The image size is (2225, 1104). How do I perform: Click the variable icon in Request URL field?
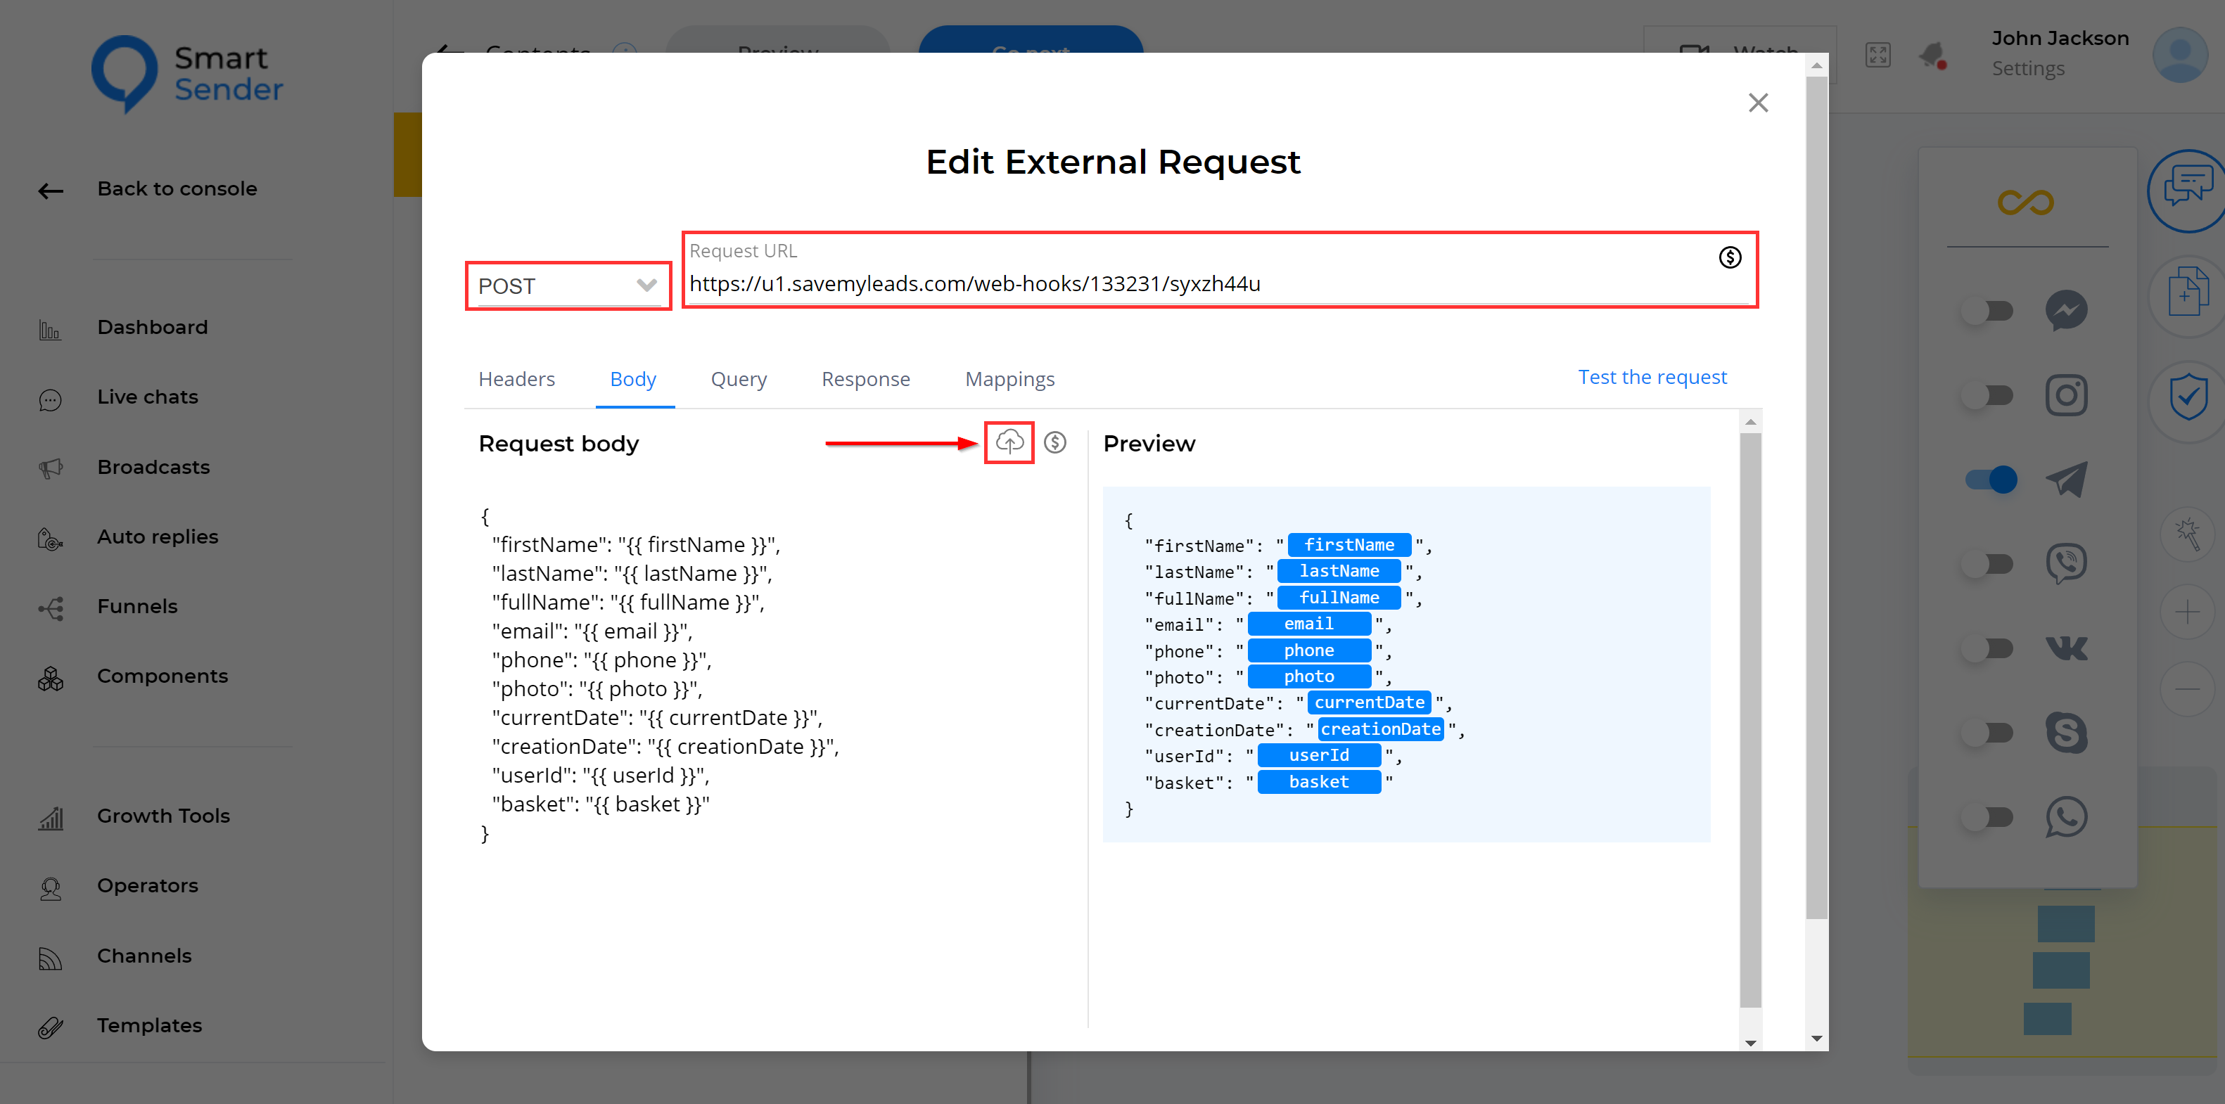pyautogui.click(x=1729, y=257)
